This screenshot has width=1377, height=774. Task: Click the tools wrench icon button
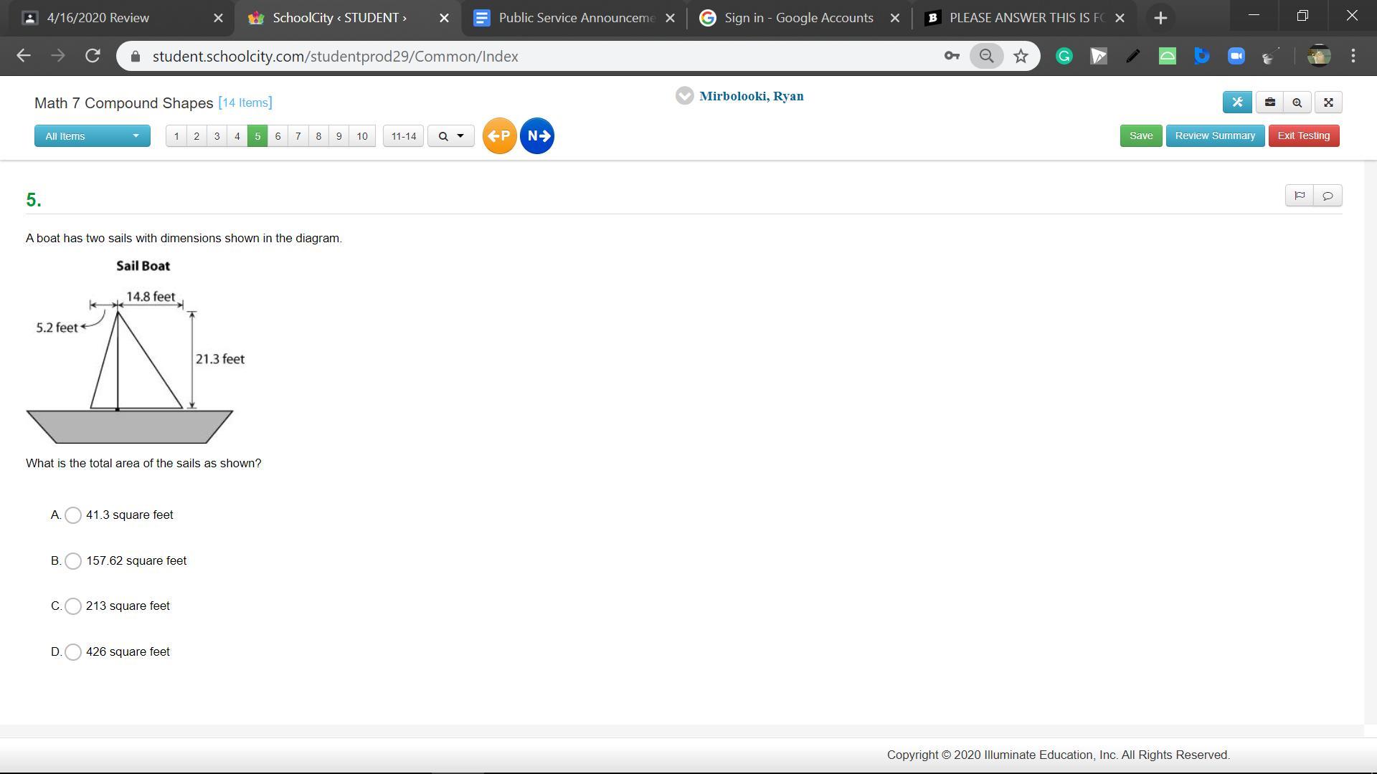1237,102
